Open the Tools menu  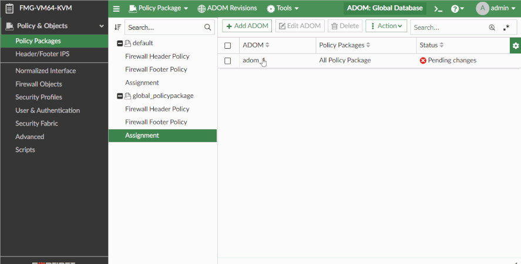click(283, 9)
